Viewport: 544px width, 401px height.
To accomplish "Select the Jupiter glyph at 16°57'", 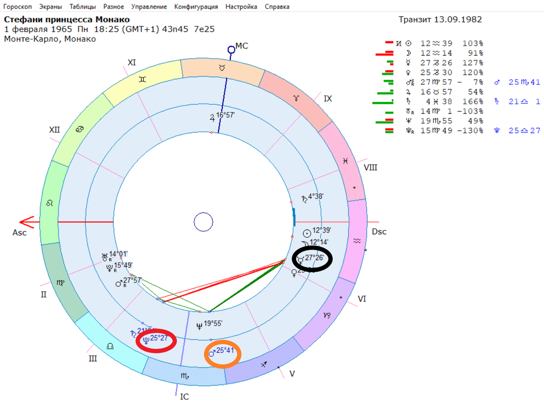I will pyautogui.click(x=212, y=117).
